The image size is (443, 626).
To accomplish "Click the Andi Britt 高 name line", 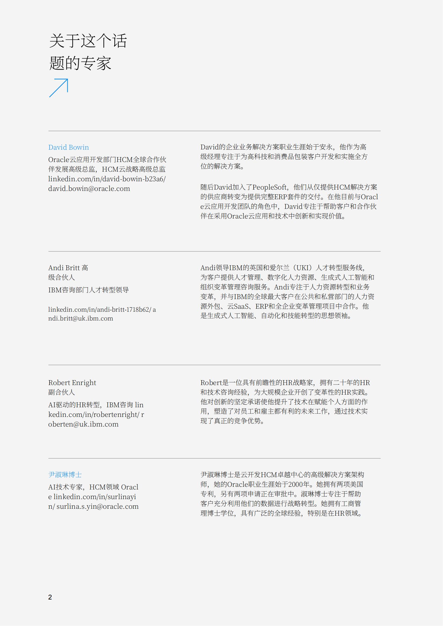I will pos(68,268).
